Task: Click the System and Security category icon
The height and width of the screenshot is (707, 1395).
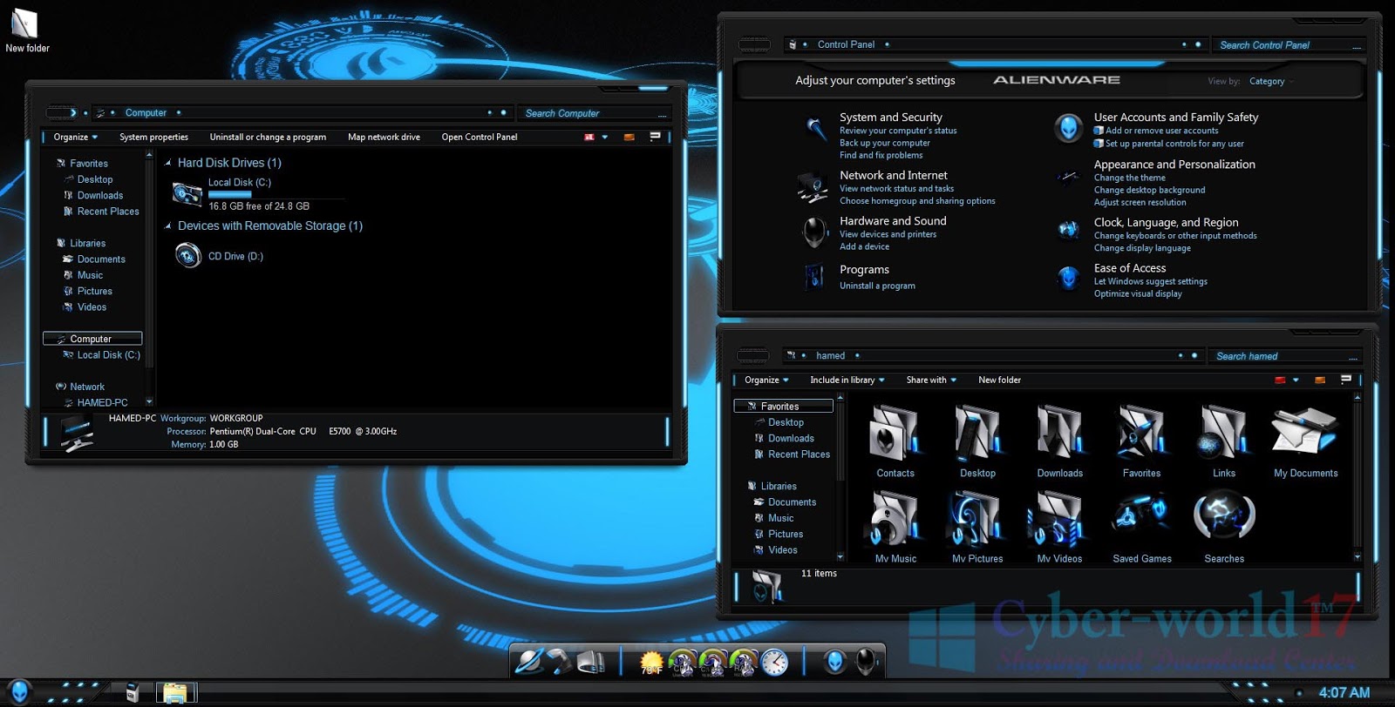Action: click(x=815, y=129)
